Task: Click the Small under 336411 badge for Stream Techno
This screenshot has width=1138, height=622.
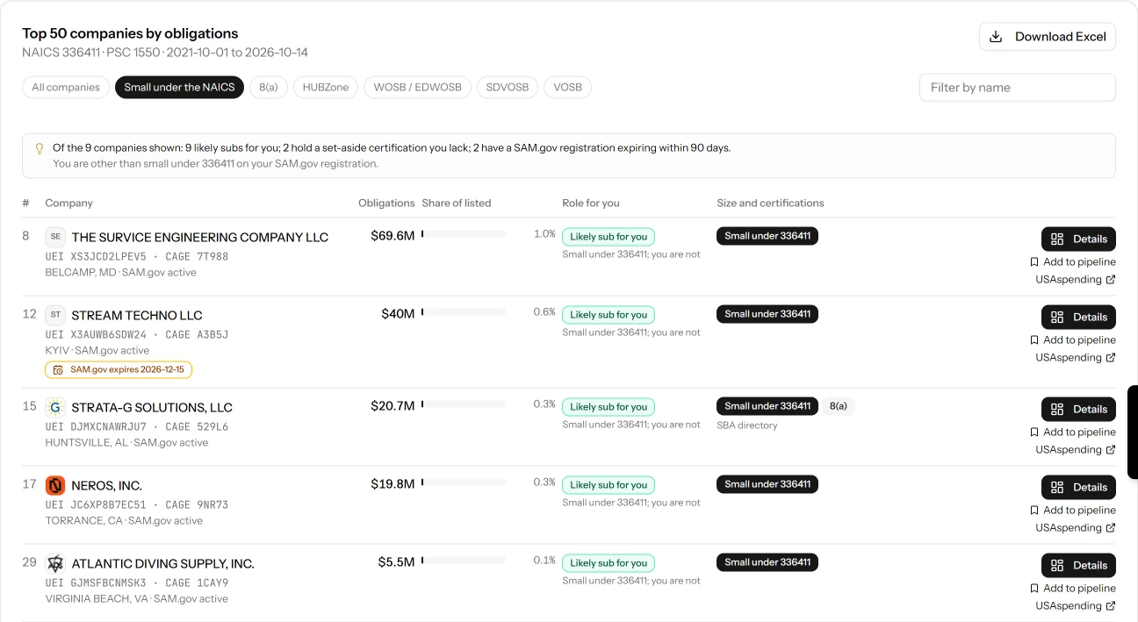Action: pyautogui.click(x=767, y=314)
